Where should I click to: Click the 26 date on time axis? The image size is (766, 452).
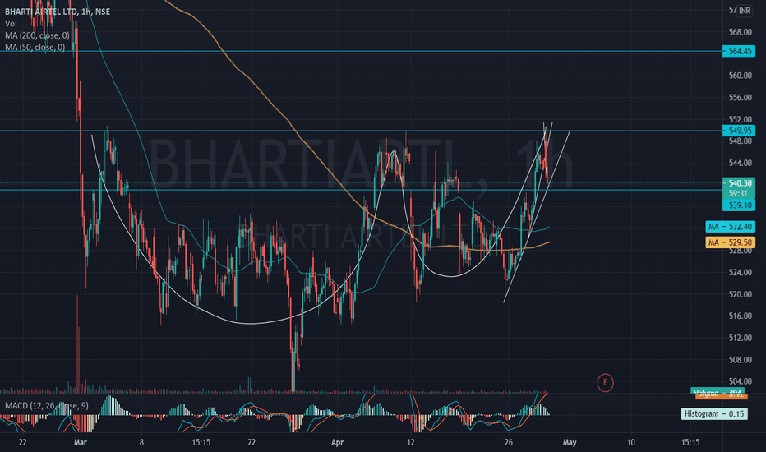pyautogui.click(x=509, y=443)
